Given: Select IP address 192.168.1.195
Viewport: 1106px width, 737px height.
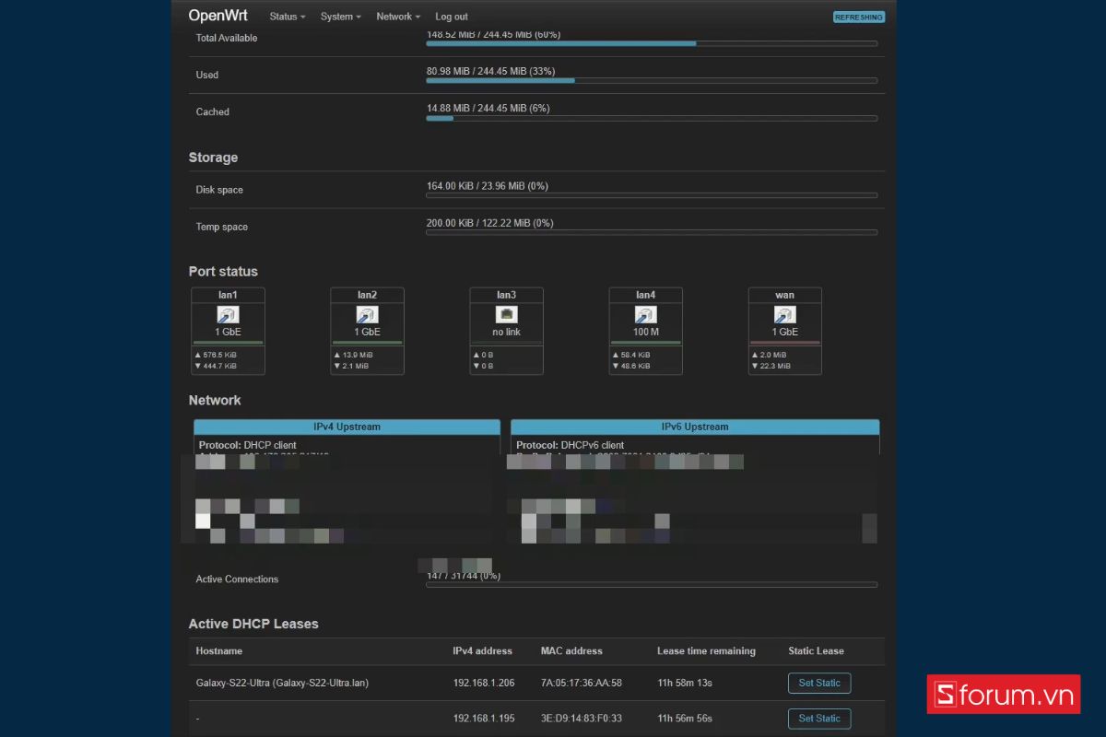Looking at the screenshot, I should (x=483, y=718).
